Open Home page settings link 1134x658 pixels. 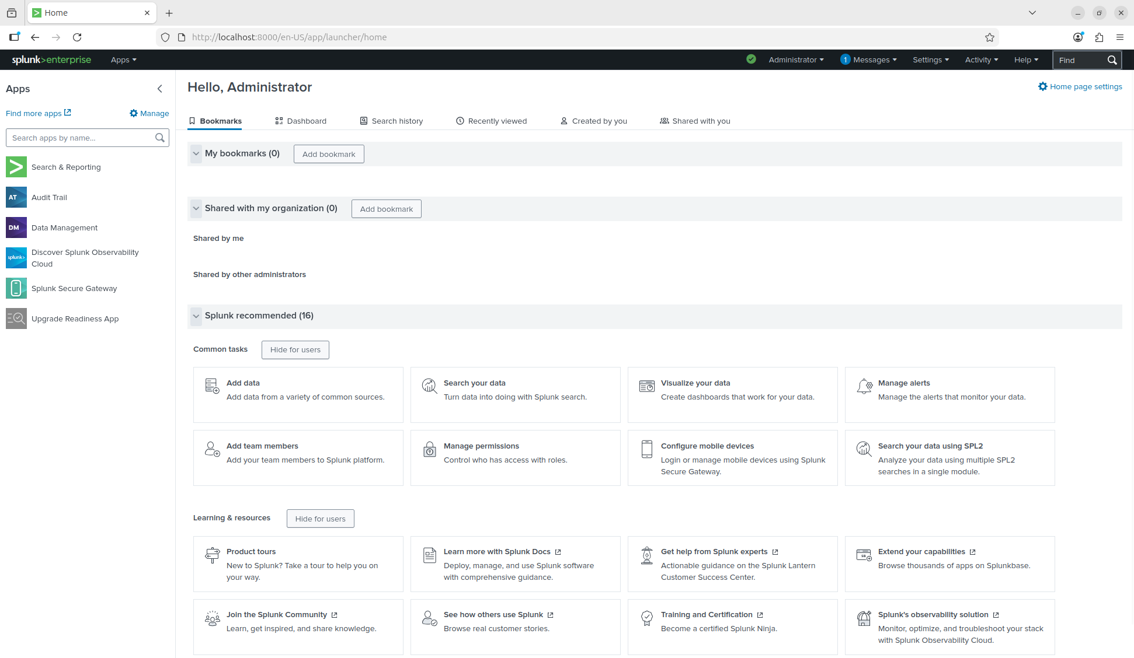(x=1080, y=86)
